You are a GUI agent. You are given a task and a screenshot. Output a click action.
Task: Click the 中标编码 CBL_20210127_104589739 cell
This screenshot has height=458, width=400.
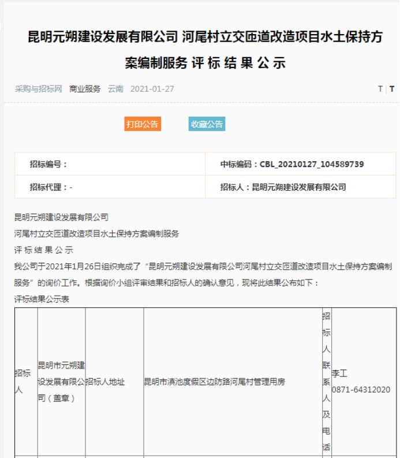291,164
